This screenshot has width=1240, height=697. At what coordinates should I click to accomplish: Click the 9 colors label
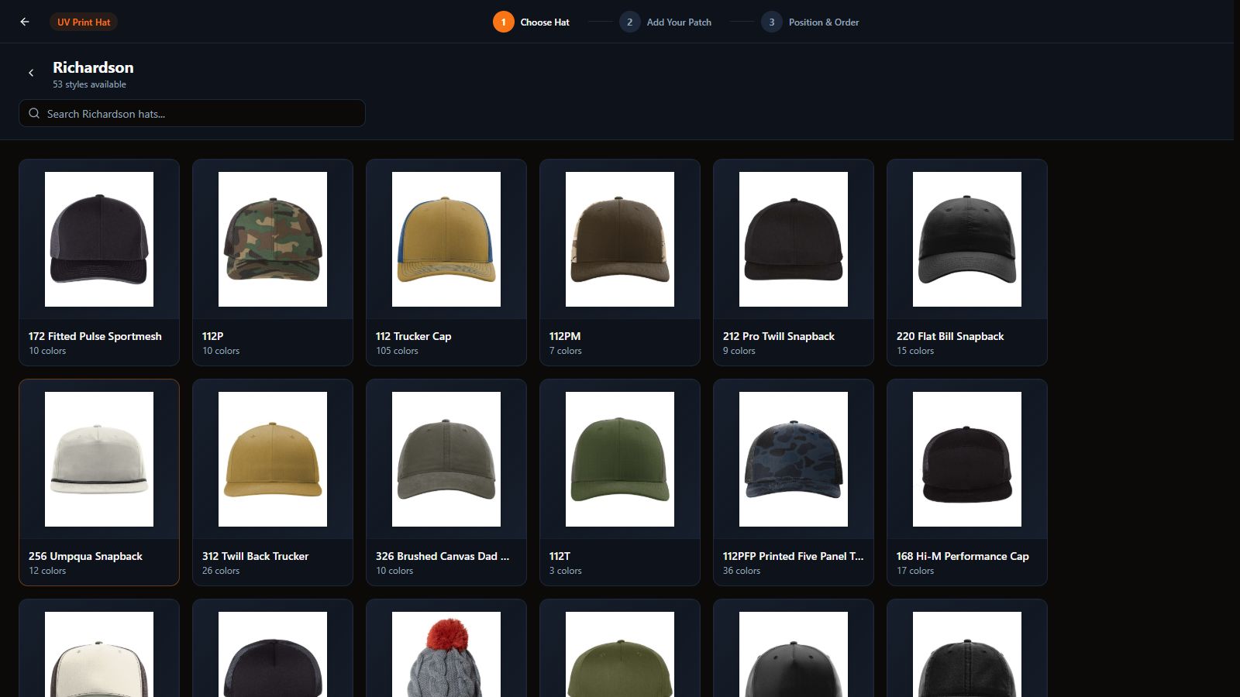[x=739, y=351]
